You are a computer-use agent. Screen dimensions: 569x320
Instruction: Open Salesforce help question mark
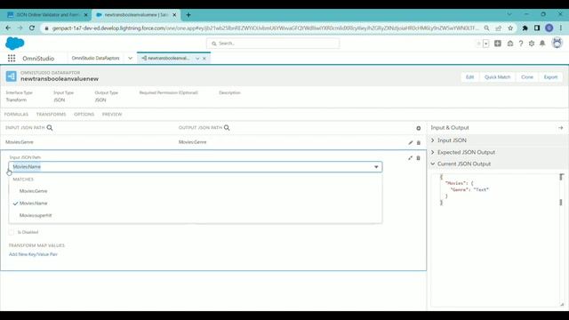[x=521, y=44]
